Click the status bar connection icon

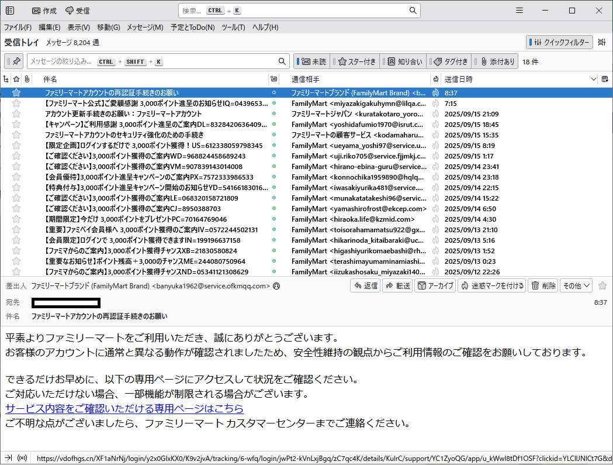(23, 458)
